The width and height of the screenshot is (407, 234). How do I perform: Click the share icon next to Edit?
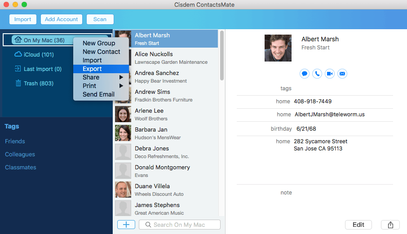(x=390, y=225)
